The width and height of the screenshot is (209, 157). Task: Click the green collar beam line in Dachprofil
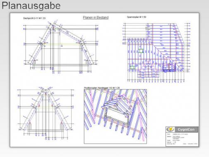pos(61,44)
